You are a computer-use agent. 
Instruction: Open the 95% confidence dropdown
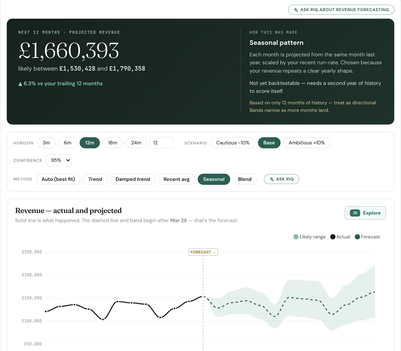[59, 160]
